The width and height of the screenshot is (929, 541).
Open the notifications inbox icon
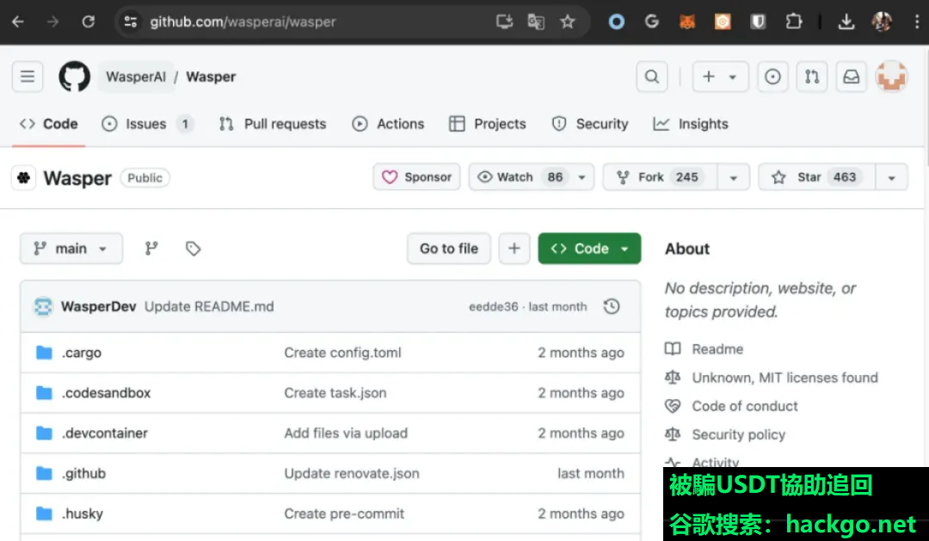click(852, 77)
